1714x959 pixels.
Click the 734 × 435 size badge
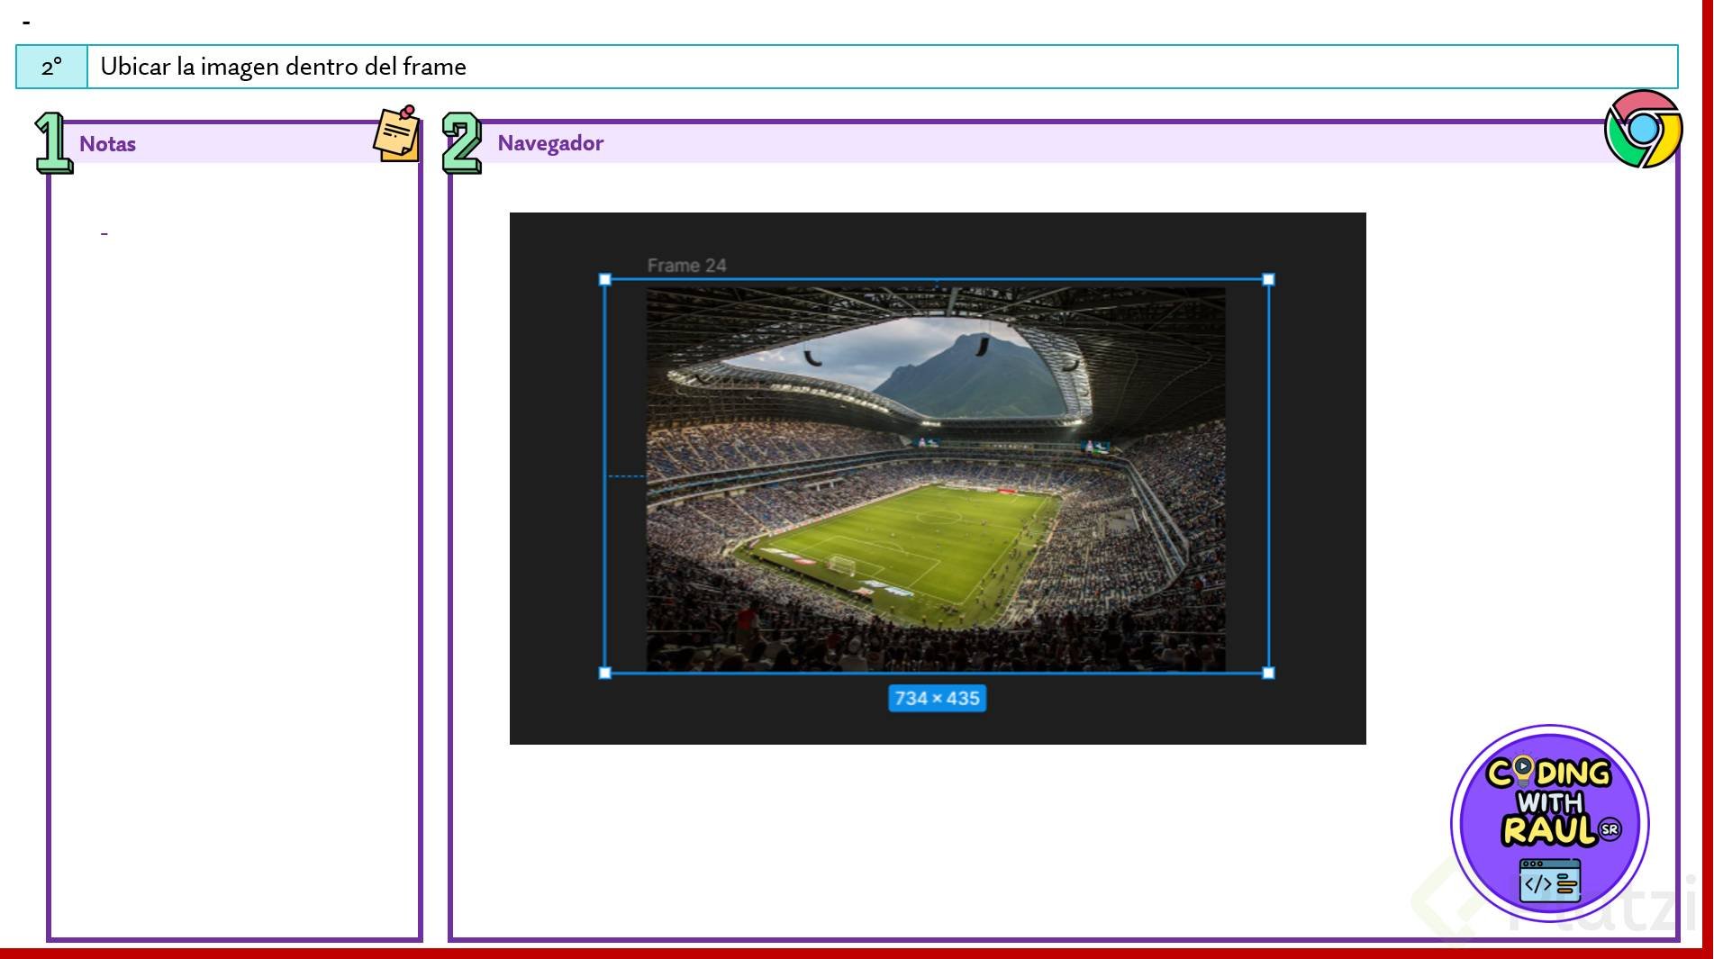point(937,698)
